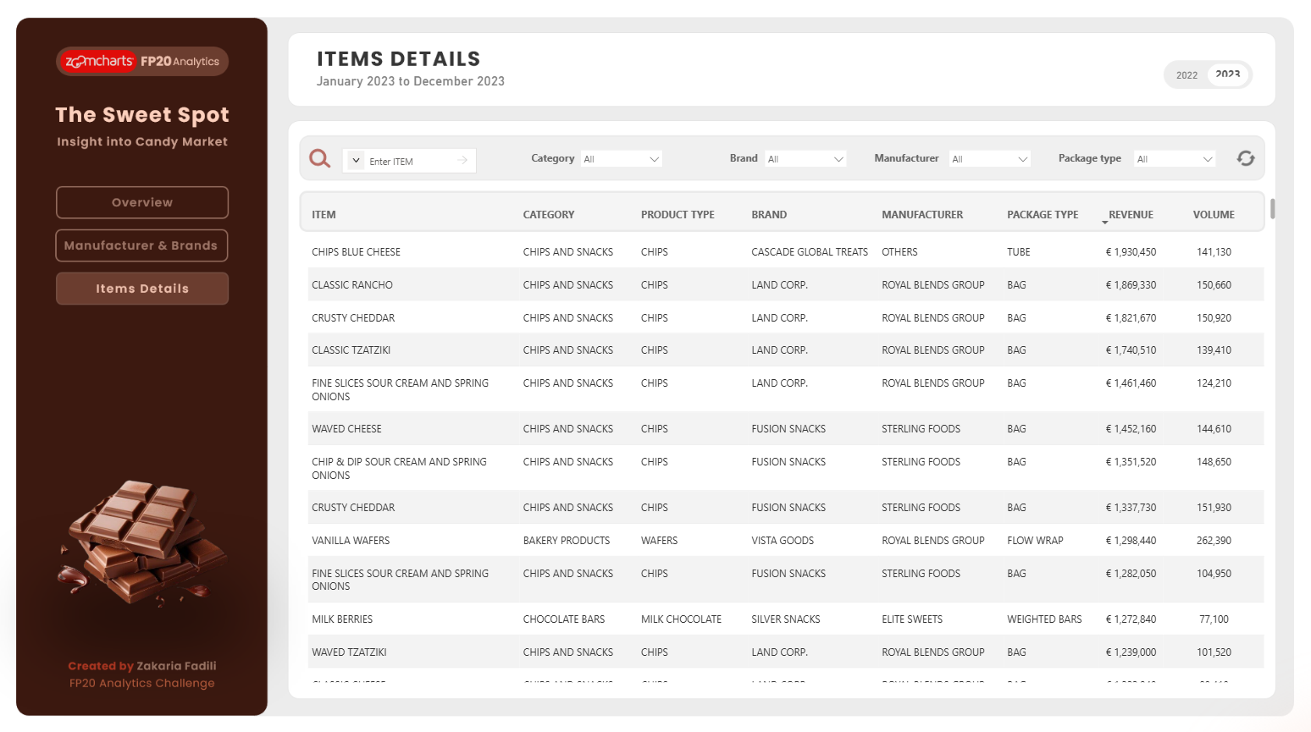Click the € 1,869,330 revenue value
The width and height of the screenshot is (1311, 732).
tap(1131, 285)
